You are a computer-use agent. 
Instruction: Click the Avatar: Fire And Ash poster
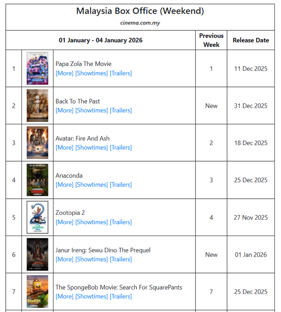pos(37,143)
